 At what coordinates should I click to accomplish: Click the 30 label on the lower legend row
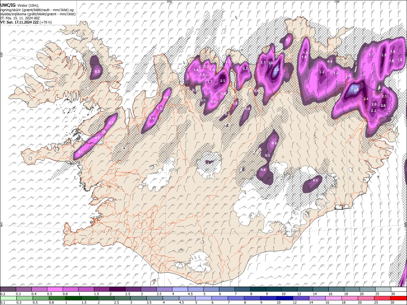click(x=393, y=303)
